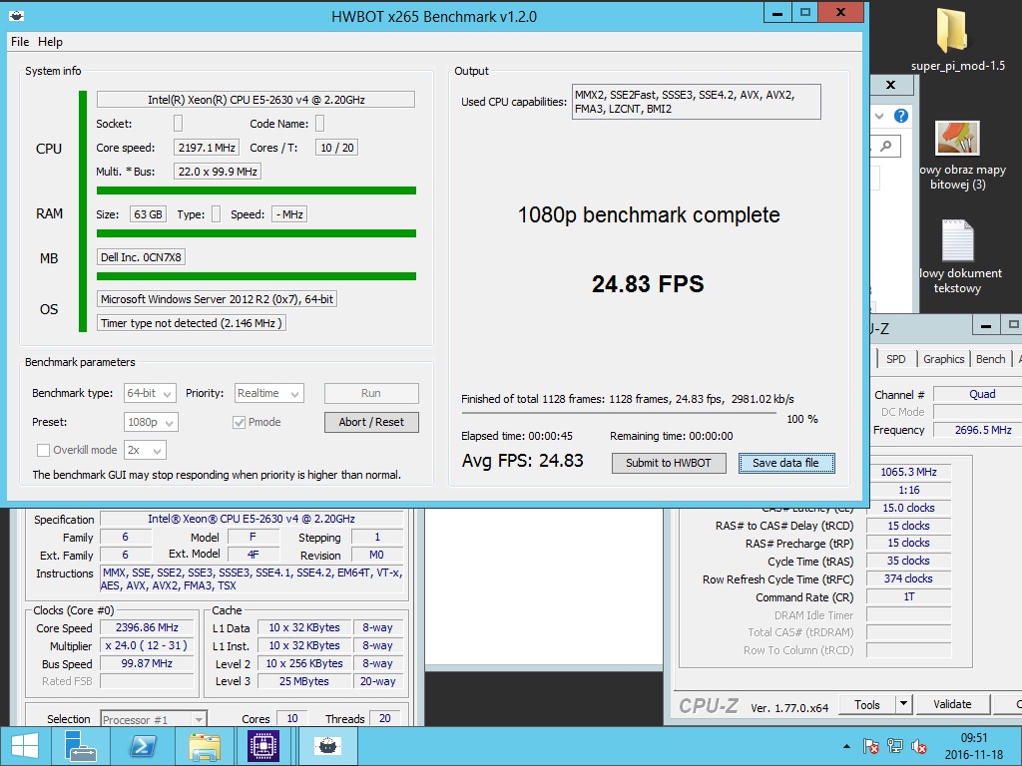
Task: Open the Windows Start button
Action: coord(25,746)
